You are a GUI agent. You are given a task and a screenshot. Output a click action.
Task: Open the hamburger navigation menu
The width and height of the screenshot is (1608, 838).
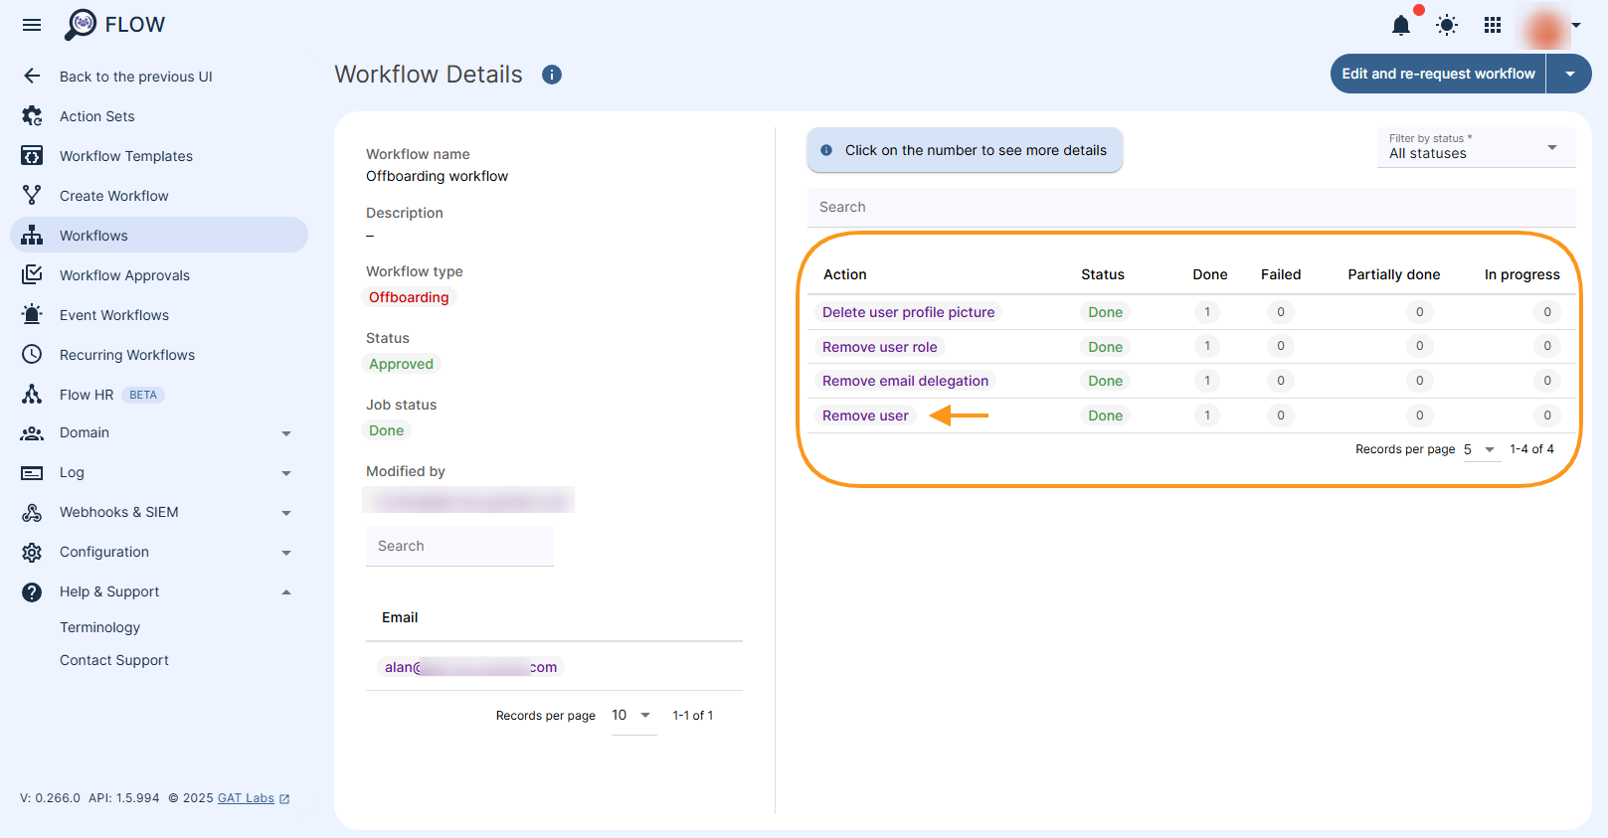tap(32, 25)
